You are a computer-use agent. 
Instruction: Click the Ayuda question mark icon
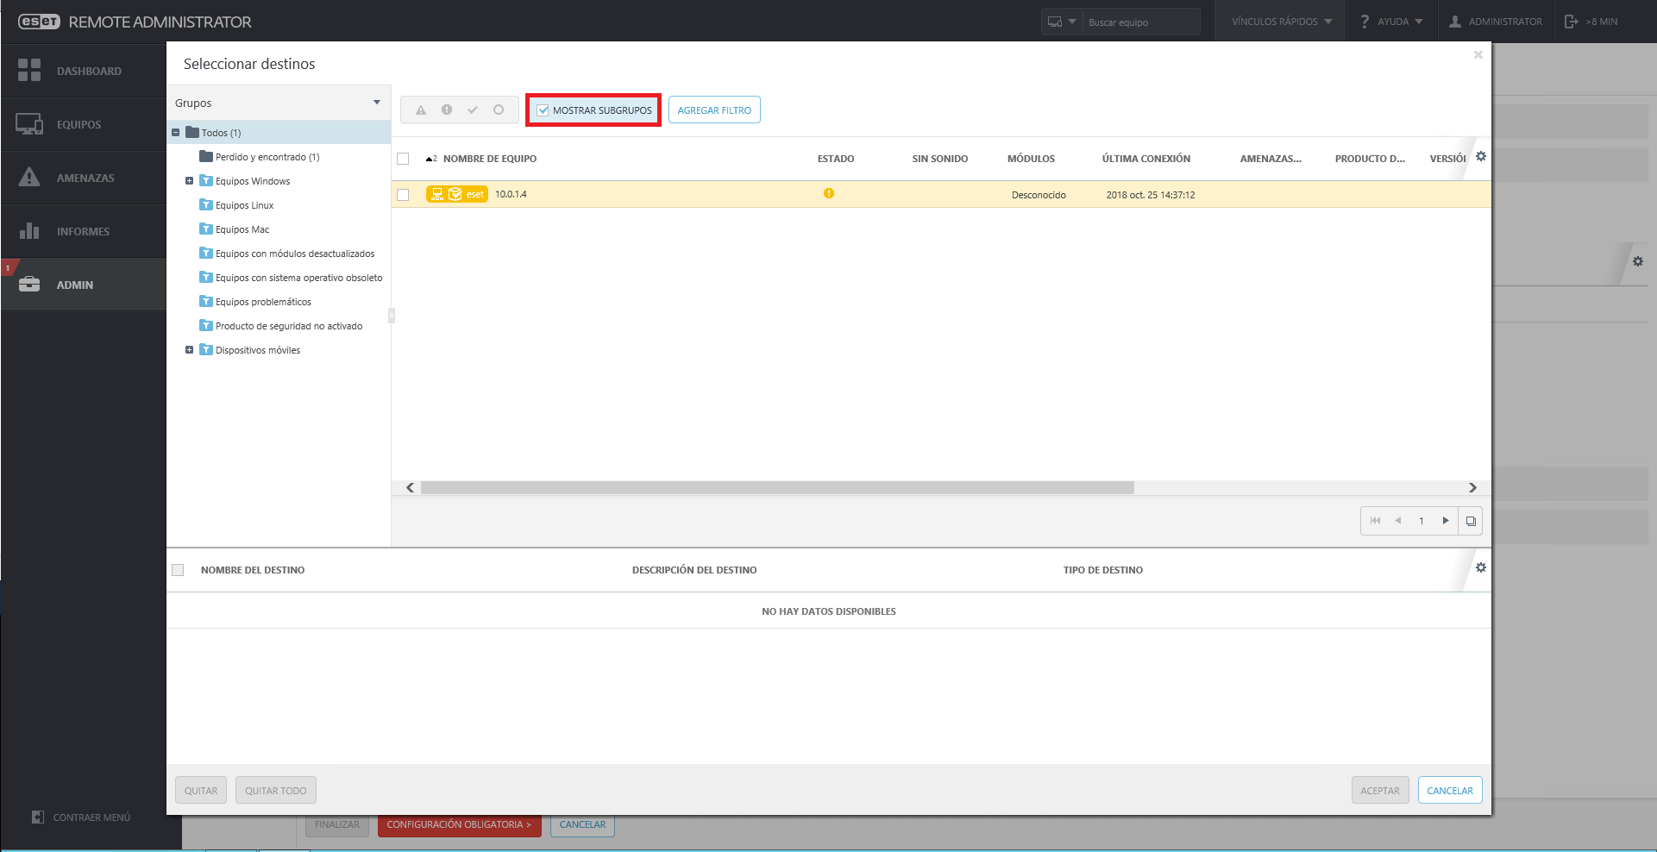(x=1365, y=22)
